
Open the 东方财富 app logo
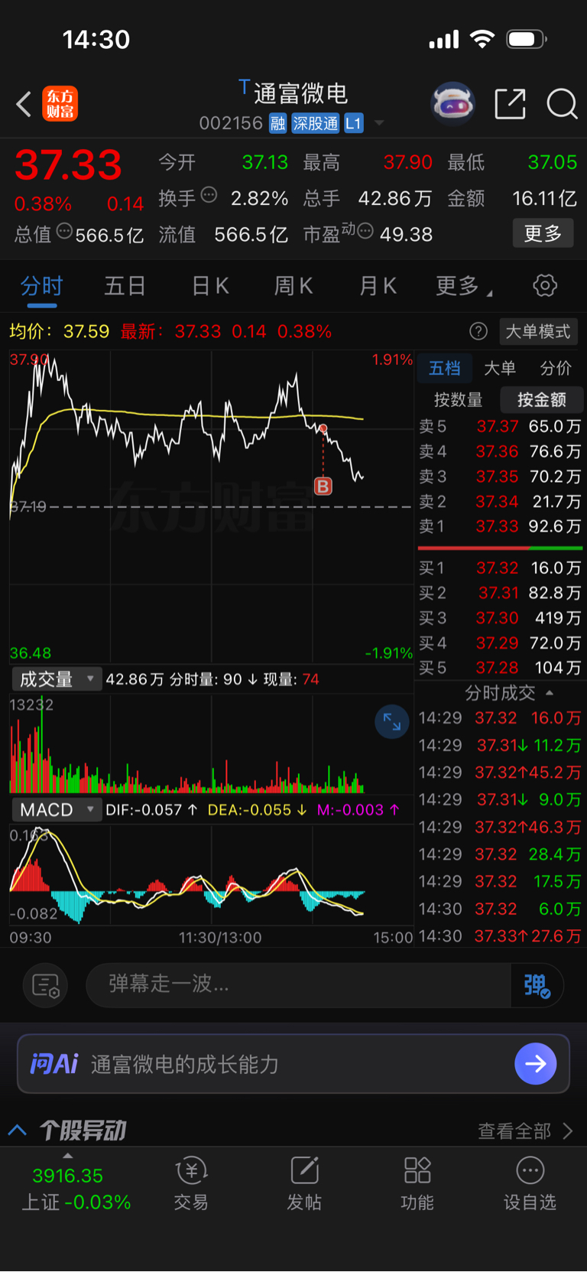(60, 104)
